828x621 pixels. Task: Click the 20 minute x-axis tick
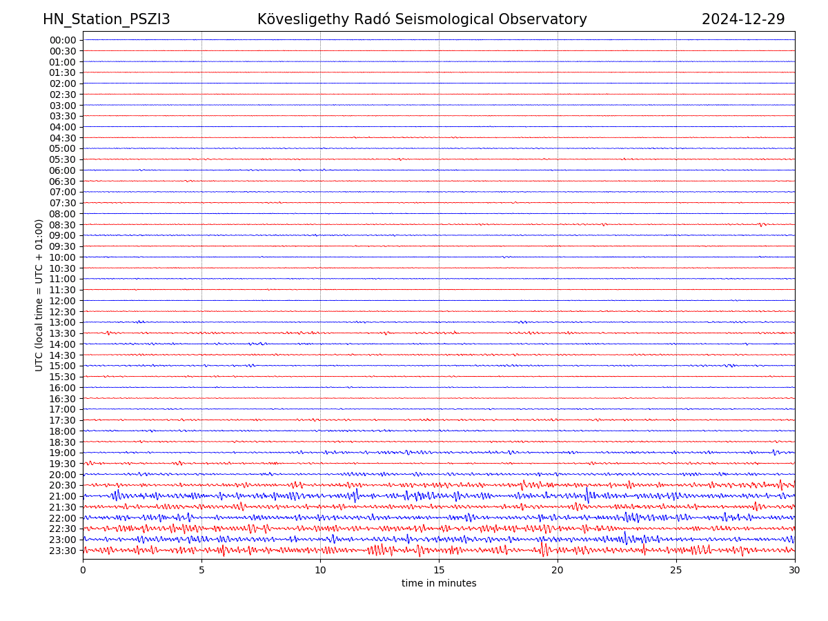[x=558, y=571]
